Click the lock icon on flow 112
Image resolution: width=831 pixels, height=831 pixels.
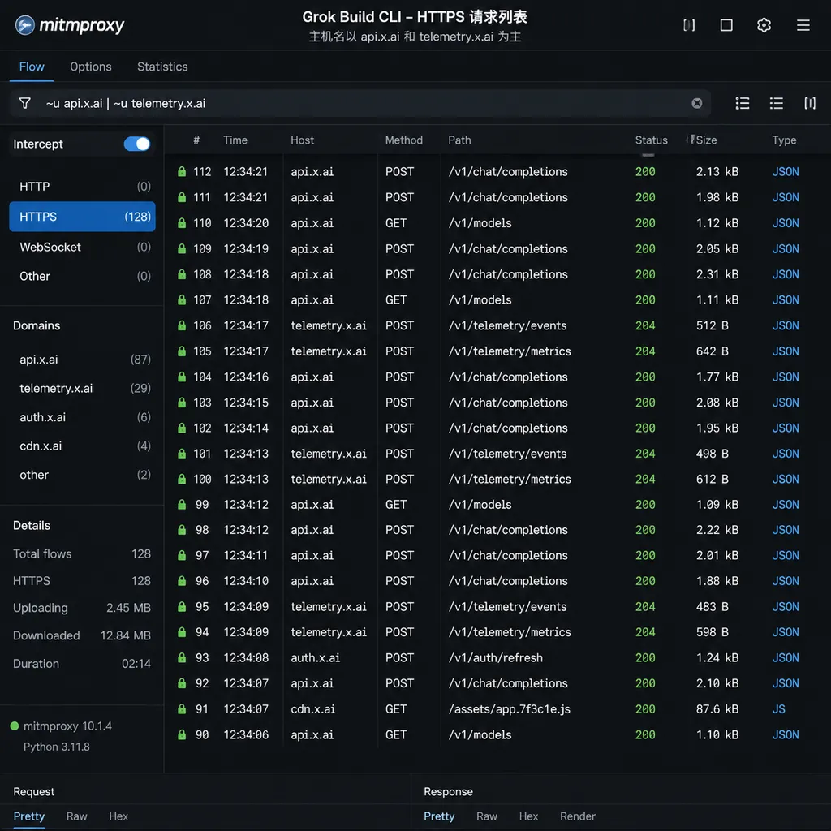click(x=182, y=171)
